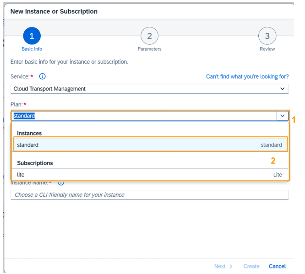This screenshot has width=305, height=274.
Task: Select the lite subscription plan option
Action: point(150,174)
